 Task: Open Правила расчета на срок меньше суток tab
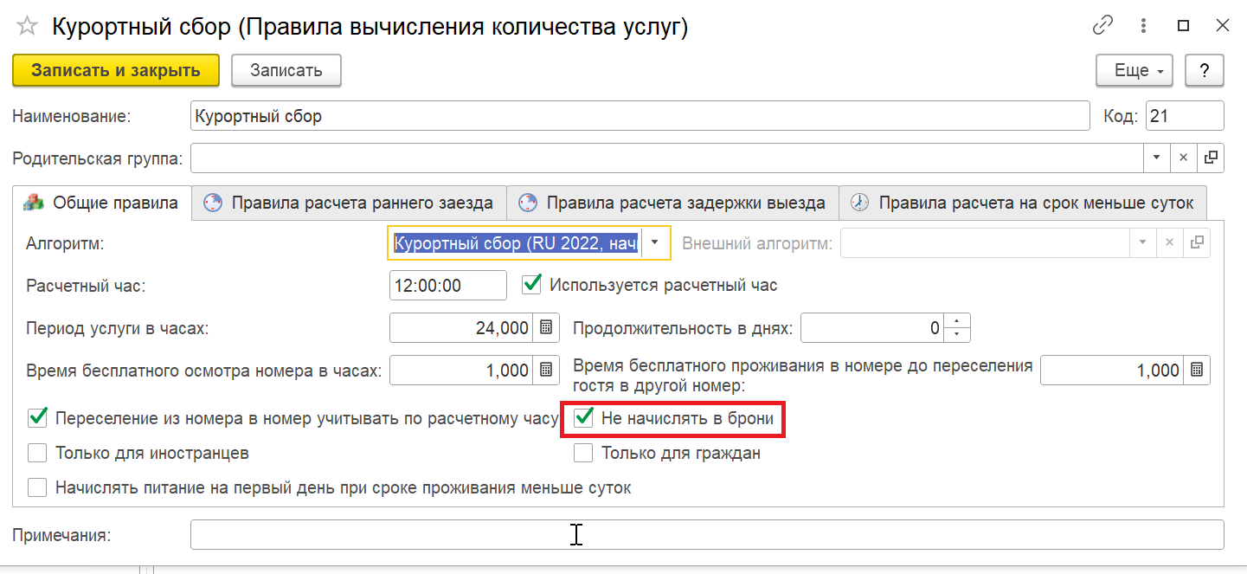pyautogui.click(x=1023, y=203)
